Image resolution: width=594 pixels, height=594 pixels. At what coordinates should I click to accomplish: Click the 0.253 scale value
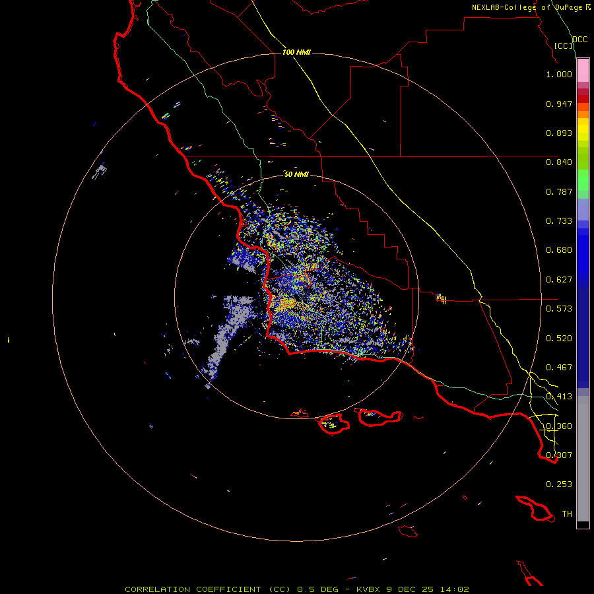tap(559, 484)
